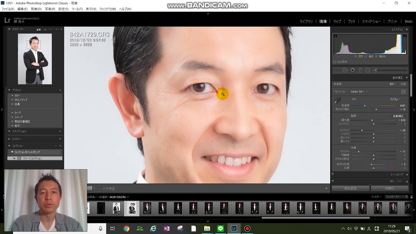Switch color treatment to カラー

(x=393, y=84)
